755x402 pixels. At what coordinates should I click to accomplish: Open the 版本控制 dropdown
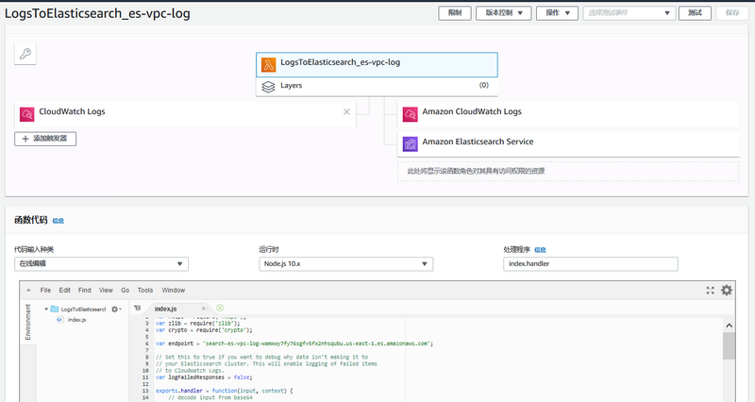click(504, 13)
